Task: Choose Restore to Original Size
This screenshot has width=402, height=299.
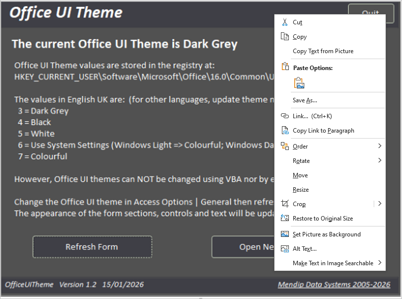Action: pos(330,218)
